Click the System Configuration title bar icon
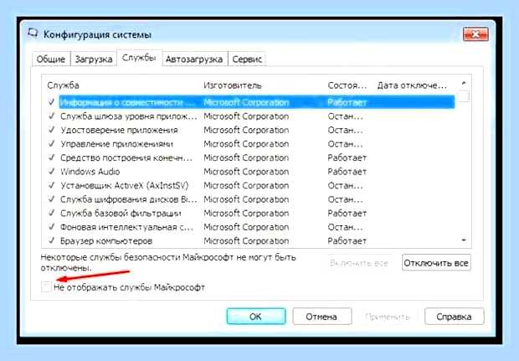 point(33,34)
